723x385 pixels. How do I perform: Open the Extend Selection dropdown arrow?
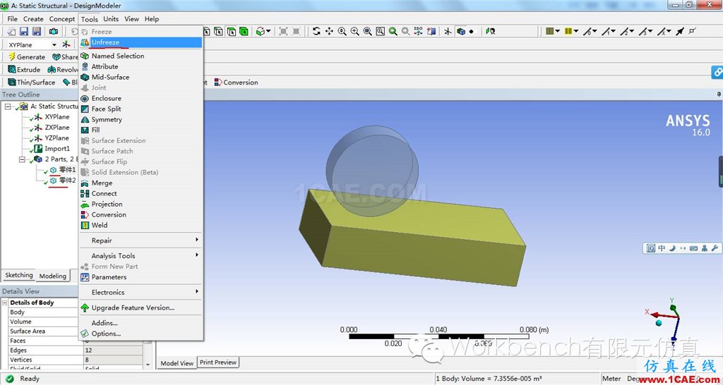point(268,31)
